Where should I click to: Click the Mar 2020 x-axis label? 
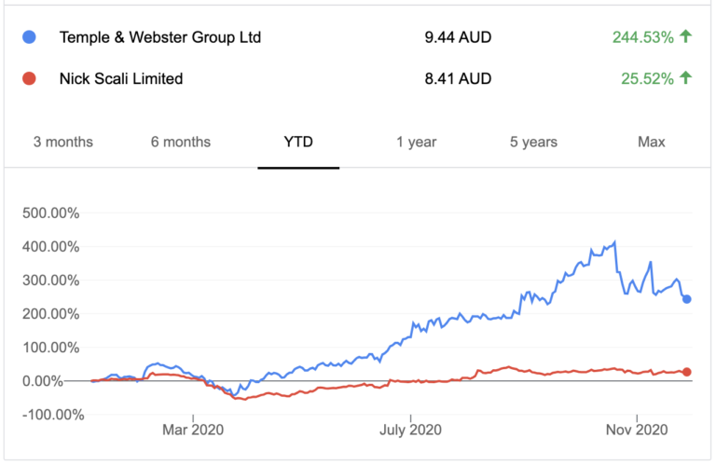click(193, 432)
